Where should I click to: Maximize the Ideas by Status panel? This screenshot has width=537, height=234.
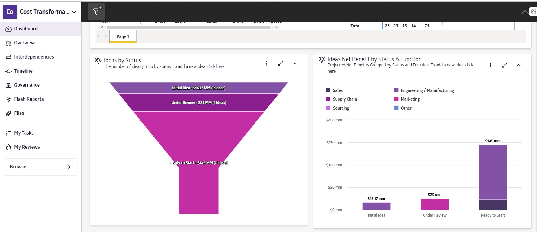click(281, 63)
